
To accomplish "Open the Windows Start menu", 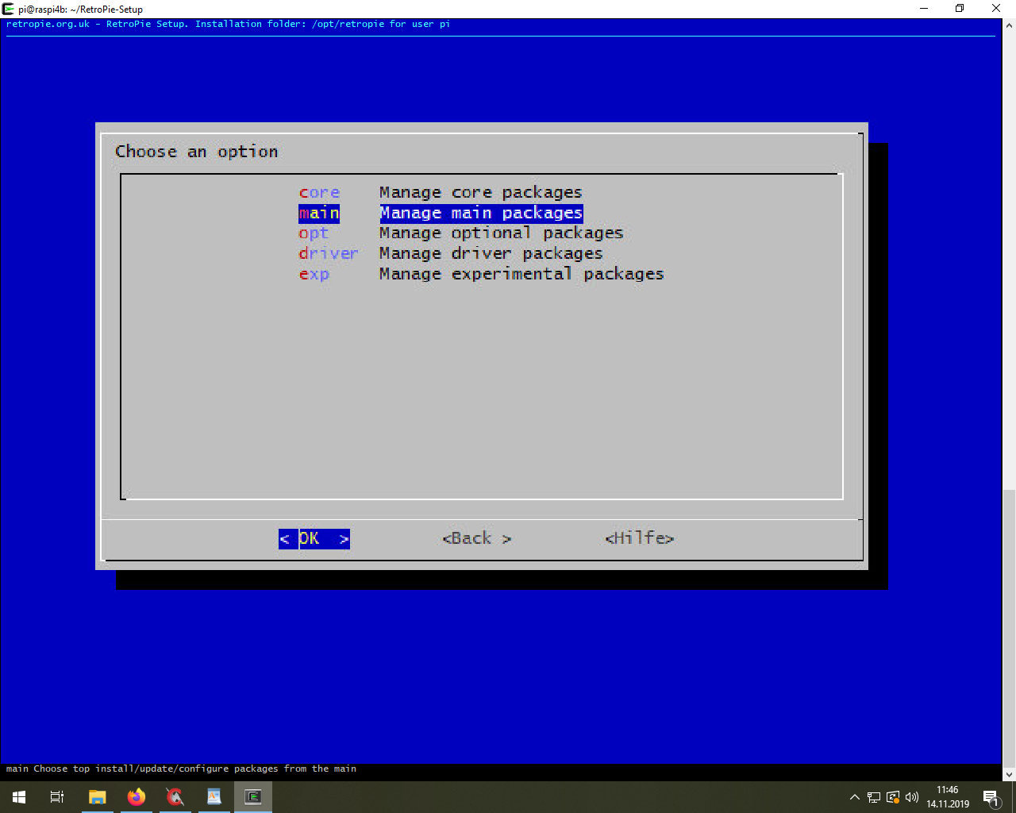I will (x=19, y=797).
